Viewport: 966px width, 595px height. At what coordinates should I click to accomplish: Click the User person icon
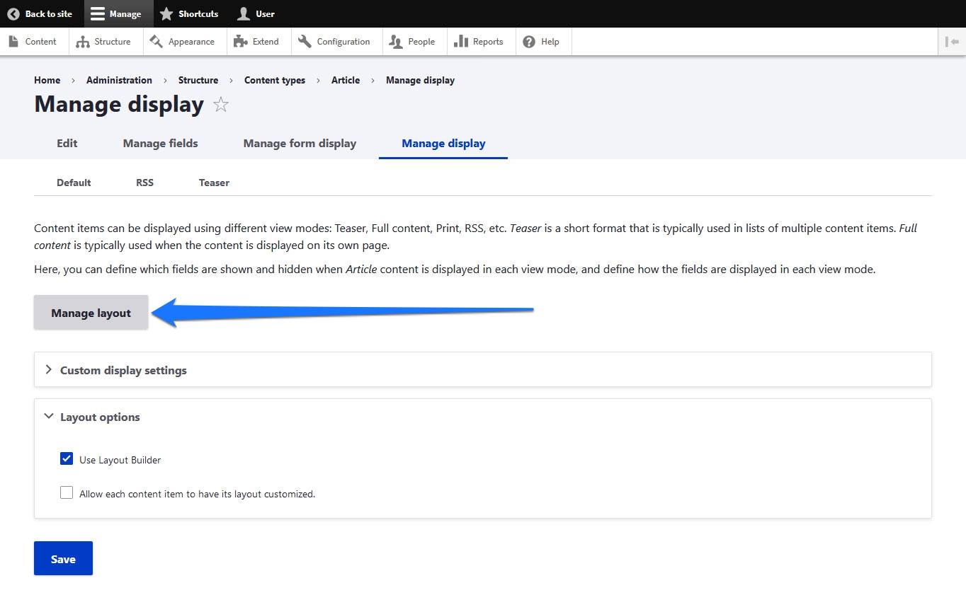(x=244, y=13)
